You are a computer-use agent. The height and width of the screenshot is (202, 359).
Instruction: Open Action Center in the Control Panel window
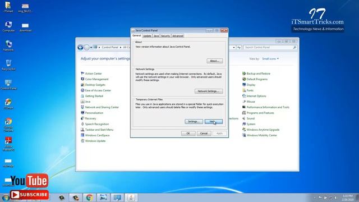pos(91,74)
